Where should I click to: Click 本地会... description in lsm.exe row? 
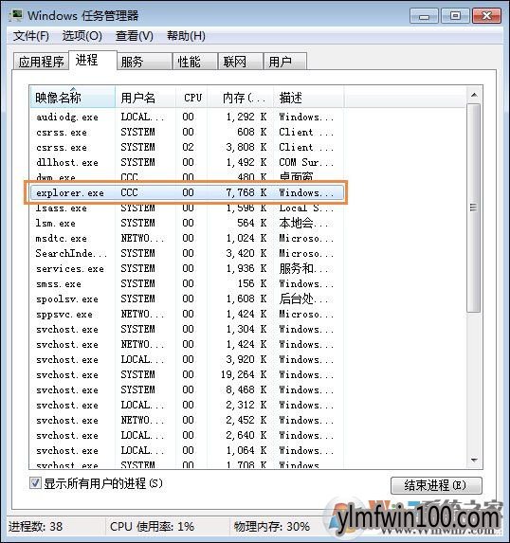303,223
